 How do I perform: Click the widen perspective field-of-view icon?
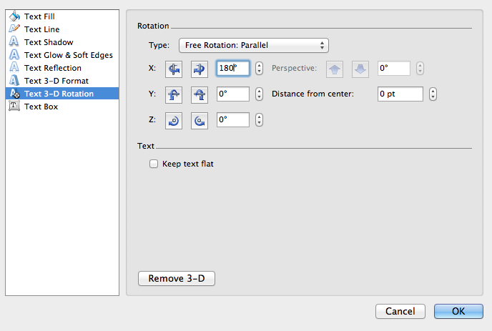pos(361,69)
